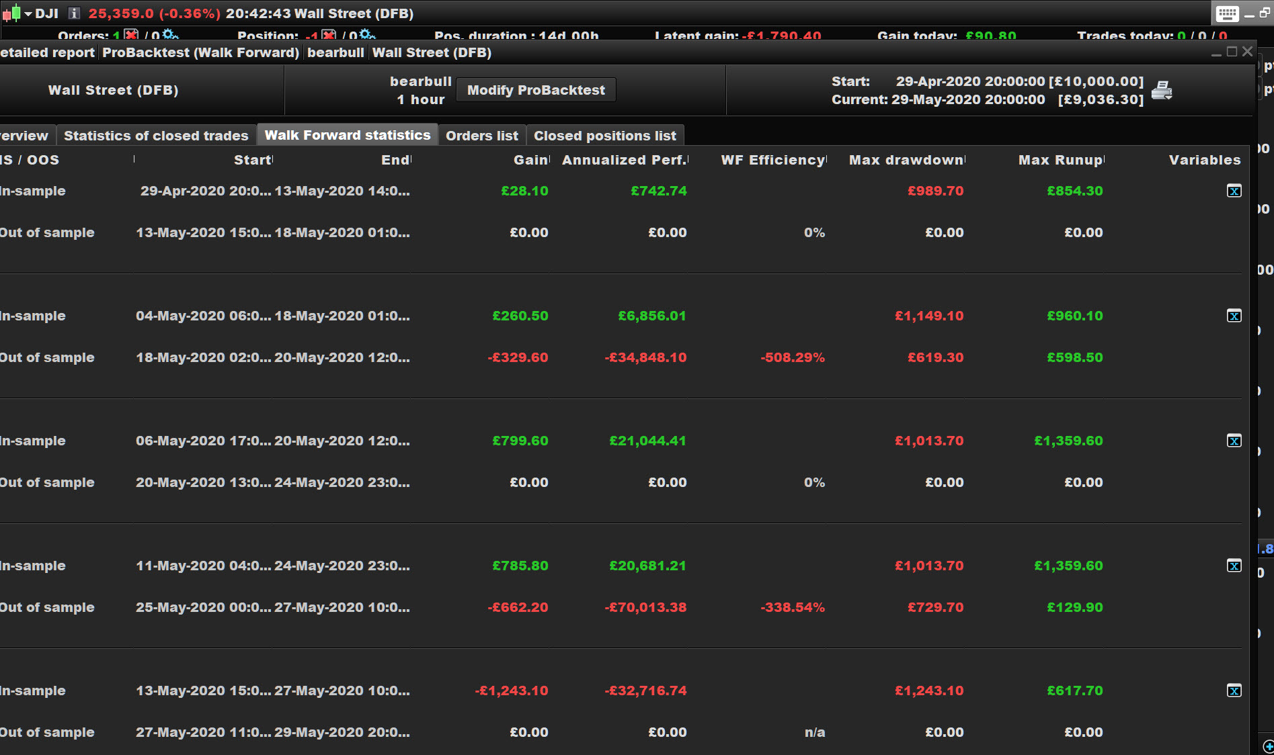Image resolution: width=1274 pixels, height=755 pixels.
Task: Click the IS / OOS column header
Action: (x=30, y=160)
